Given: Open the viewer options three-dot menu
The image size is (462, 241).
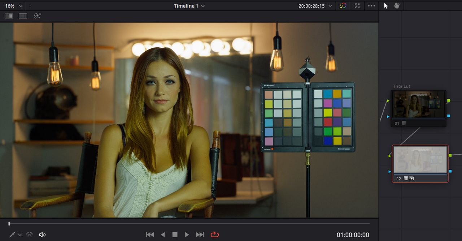Looking at the screenshot, I should tap(371, 6).
